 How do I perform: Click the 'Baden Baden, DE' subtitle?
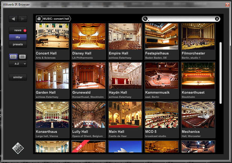pos(156,58)
